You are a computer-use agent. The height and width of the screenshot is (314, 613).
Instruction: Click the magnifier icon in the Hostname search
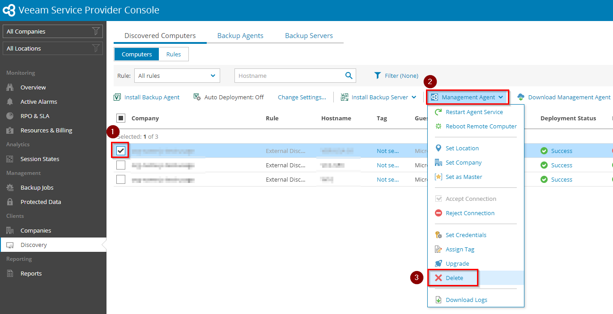[x=349, y=76]
